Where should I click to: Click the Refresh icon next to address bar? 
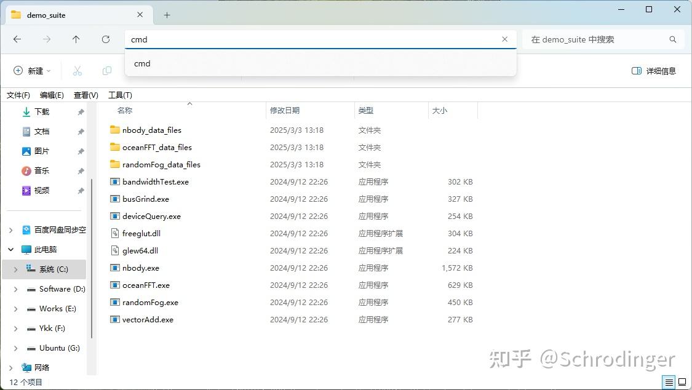tap(105, 39)
